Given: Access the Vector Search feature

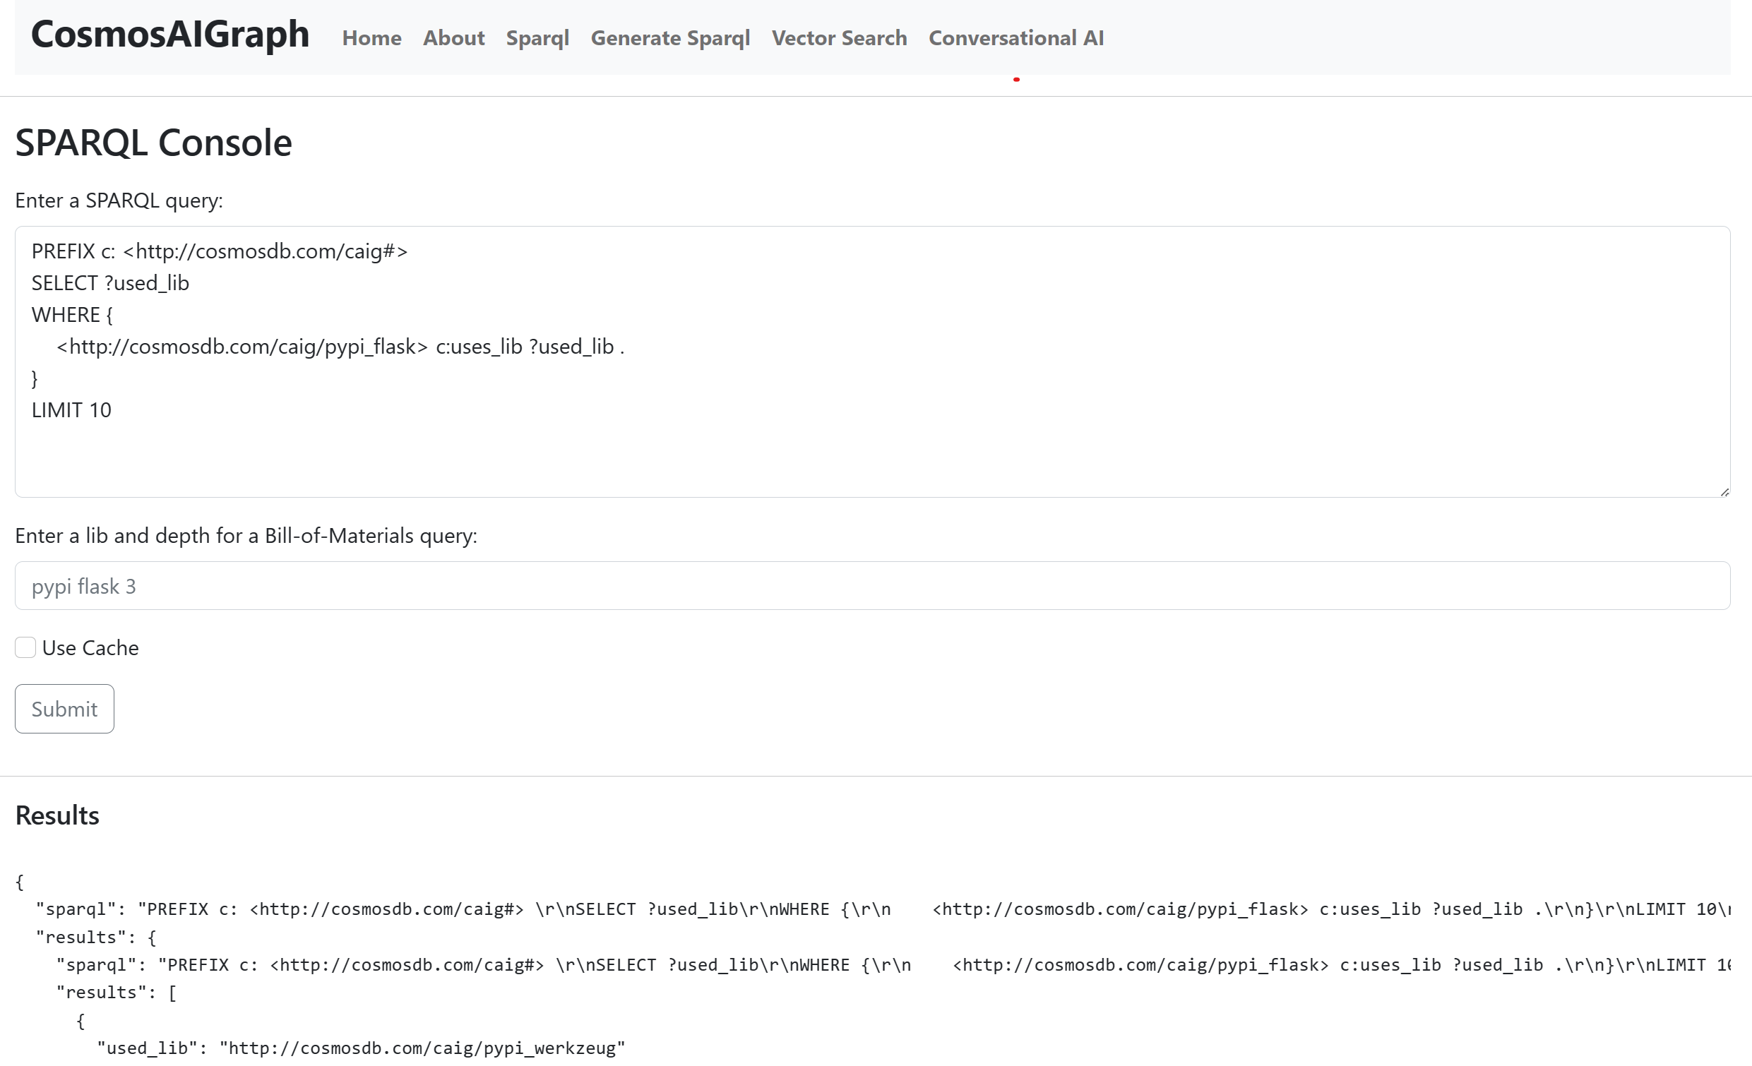Looking at the screenshot, I should [x=840, y=37].
